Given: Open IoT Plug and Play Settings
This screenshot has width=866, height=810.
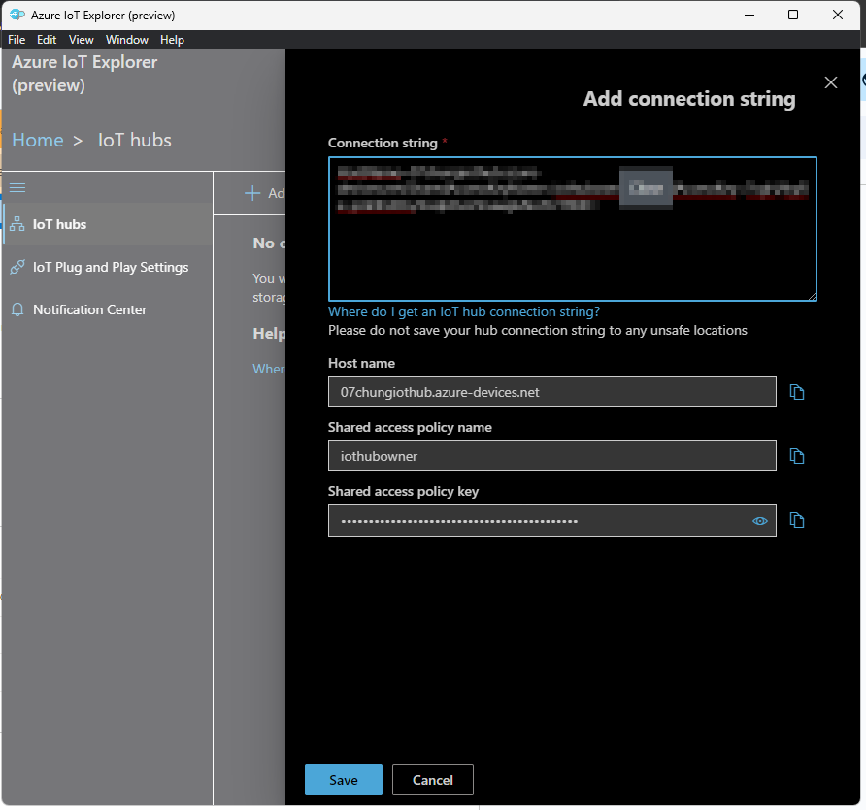Looking at the screenshot, I should point(108,267).
